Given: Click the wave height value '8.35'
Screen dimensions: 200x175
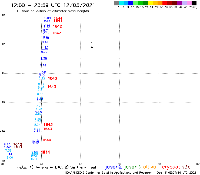Looking at the screenshot, I should (x=40, y=94).
